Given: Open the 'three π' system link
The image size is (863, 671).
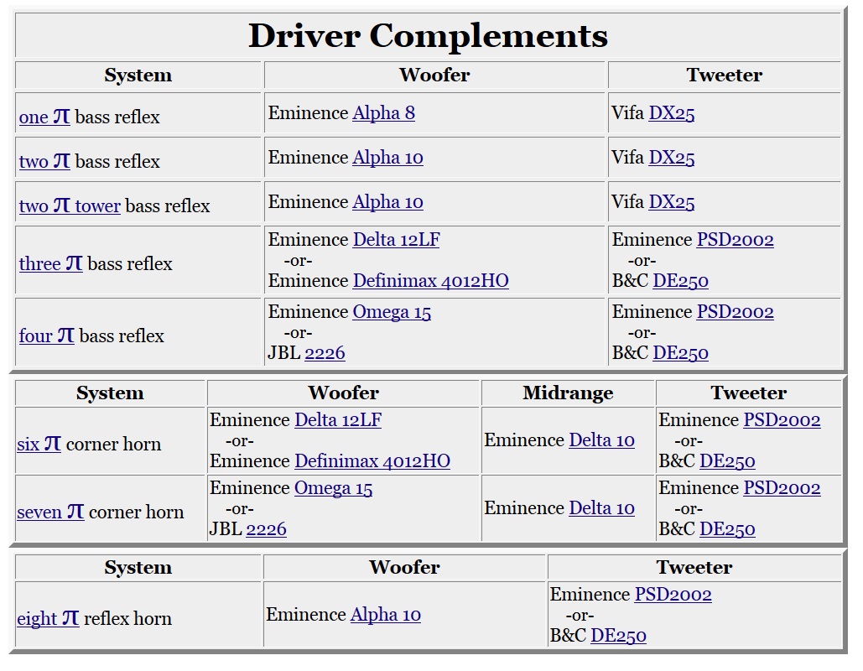Looking at the screenshot, I should coord(50,263).
